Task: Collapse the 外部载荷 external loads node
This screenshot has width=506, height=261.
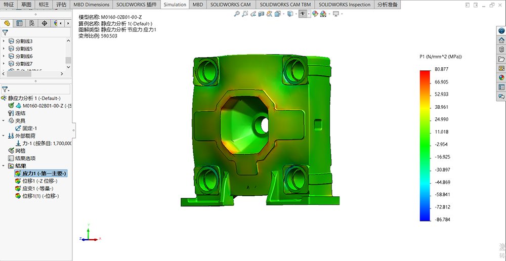Action: click(4, 136)
